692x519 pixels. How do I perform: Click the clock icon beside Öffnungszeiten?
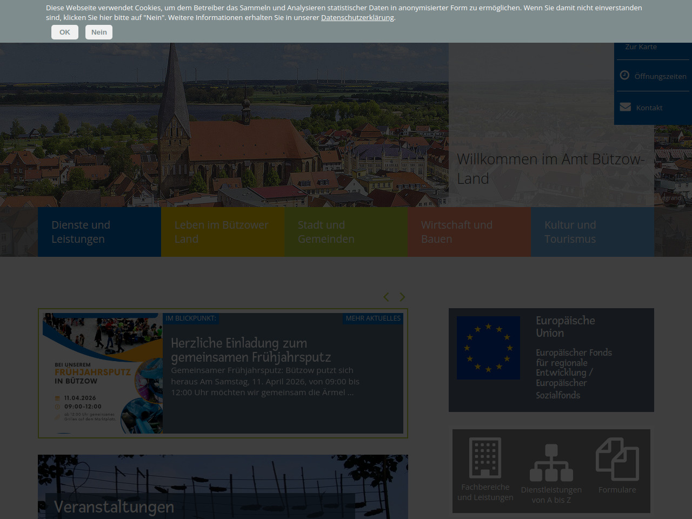pyautogui.click(x=624, y=75)
